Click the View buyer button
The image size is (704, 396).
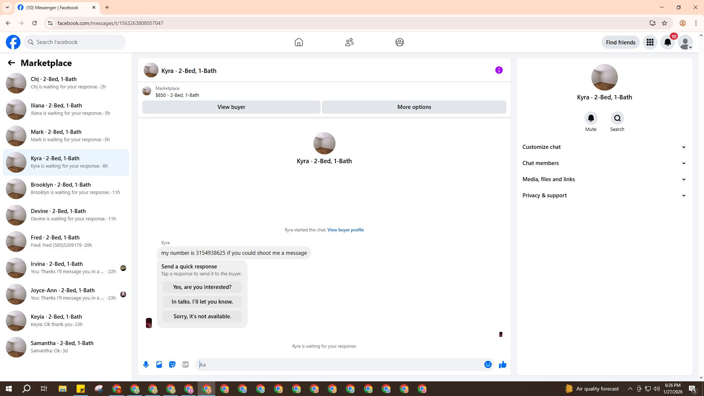click(231, 107)
